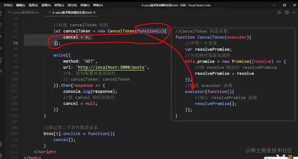Click the comment '//将 cancel 的值初始化'
This screenshot has width=298, height=159.
click(89, 97)
